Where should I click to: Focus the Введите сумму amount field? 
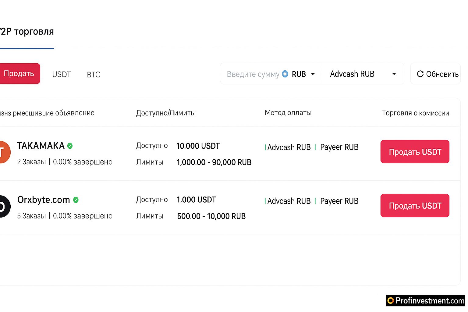click(253, 74)
